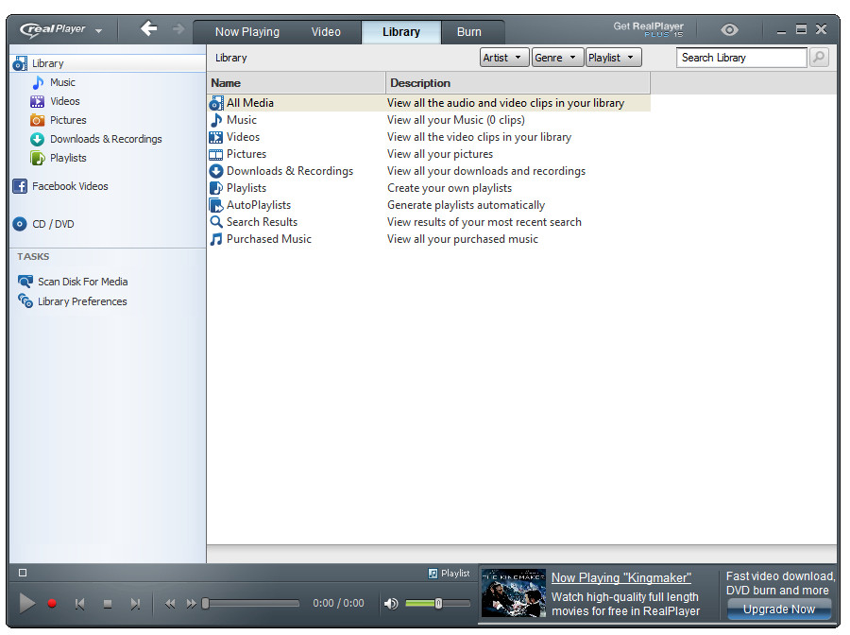Click the magnifier search button
850x635 pixels.
[819, 57]
